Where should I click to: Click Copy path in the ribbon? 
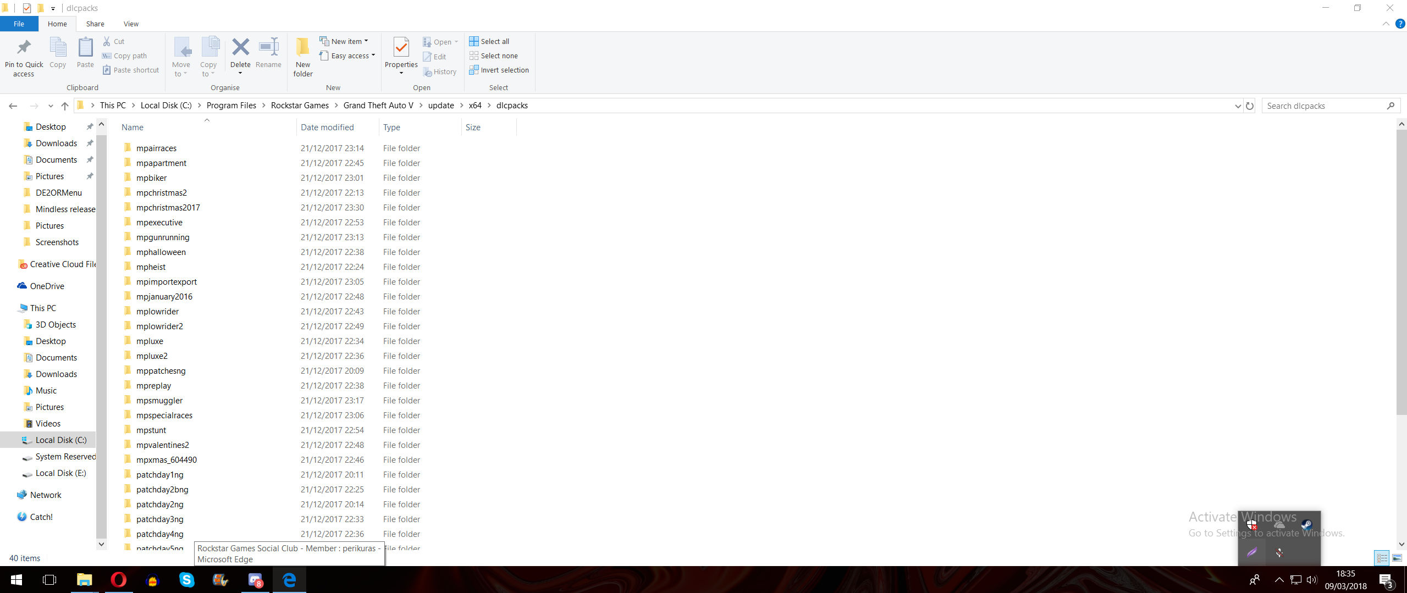pyautogui.click(x=124, y=56)
